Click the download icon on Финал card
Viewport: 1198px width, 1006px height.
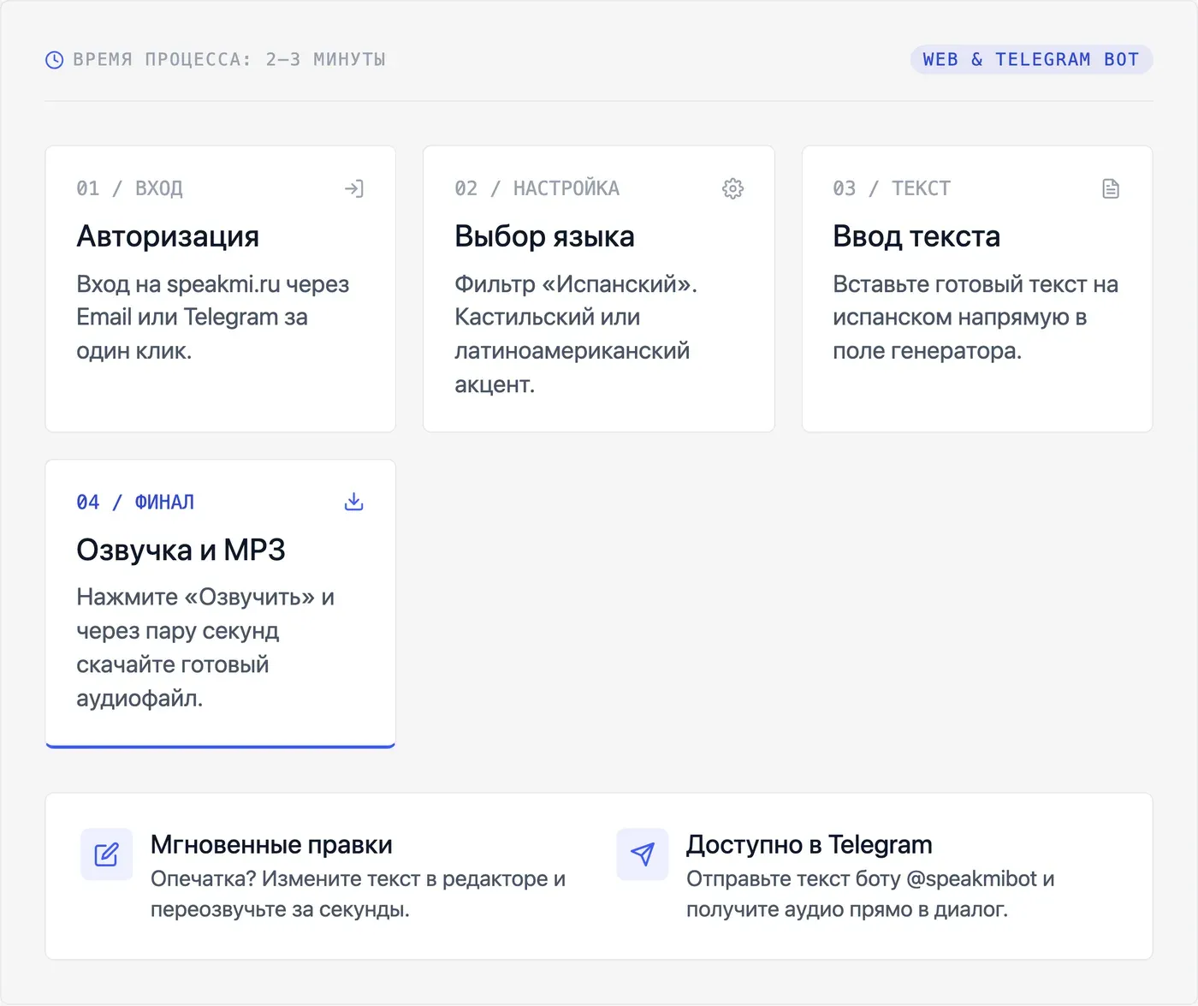click(354, 502)
